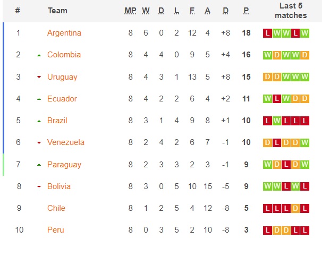Click the MP column header
The image size is (322, 256).
coord(130,11)
